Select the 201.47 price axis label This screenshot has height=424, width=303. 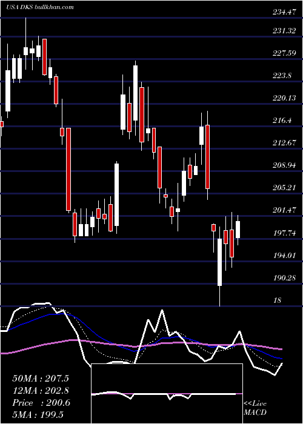(x=284, y=210)
